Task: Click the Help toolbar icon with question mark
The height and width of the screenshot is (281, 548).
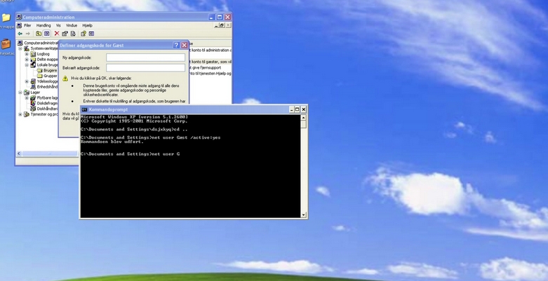Action: 83,34
